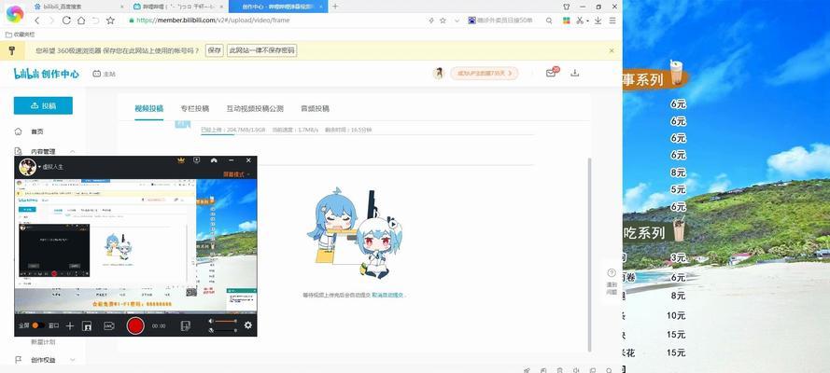Click the 取消自动提交 link
Viewport: 830px width, 373px height.
click(388, 295)
